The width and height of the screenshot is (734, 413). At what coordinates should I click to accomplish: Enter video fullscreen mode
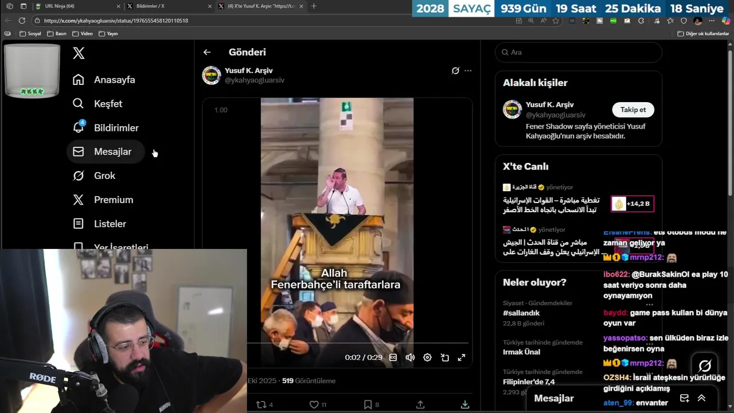coord(461,357)
